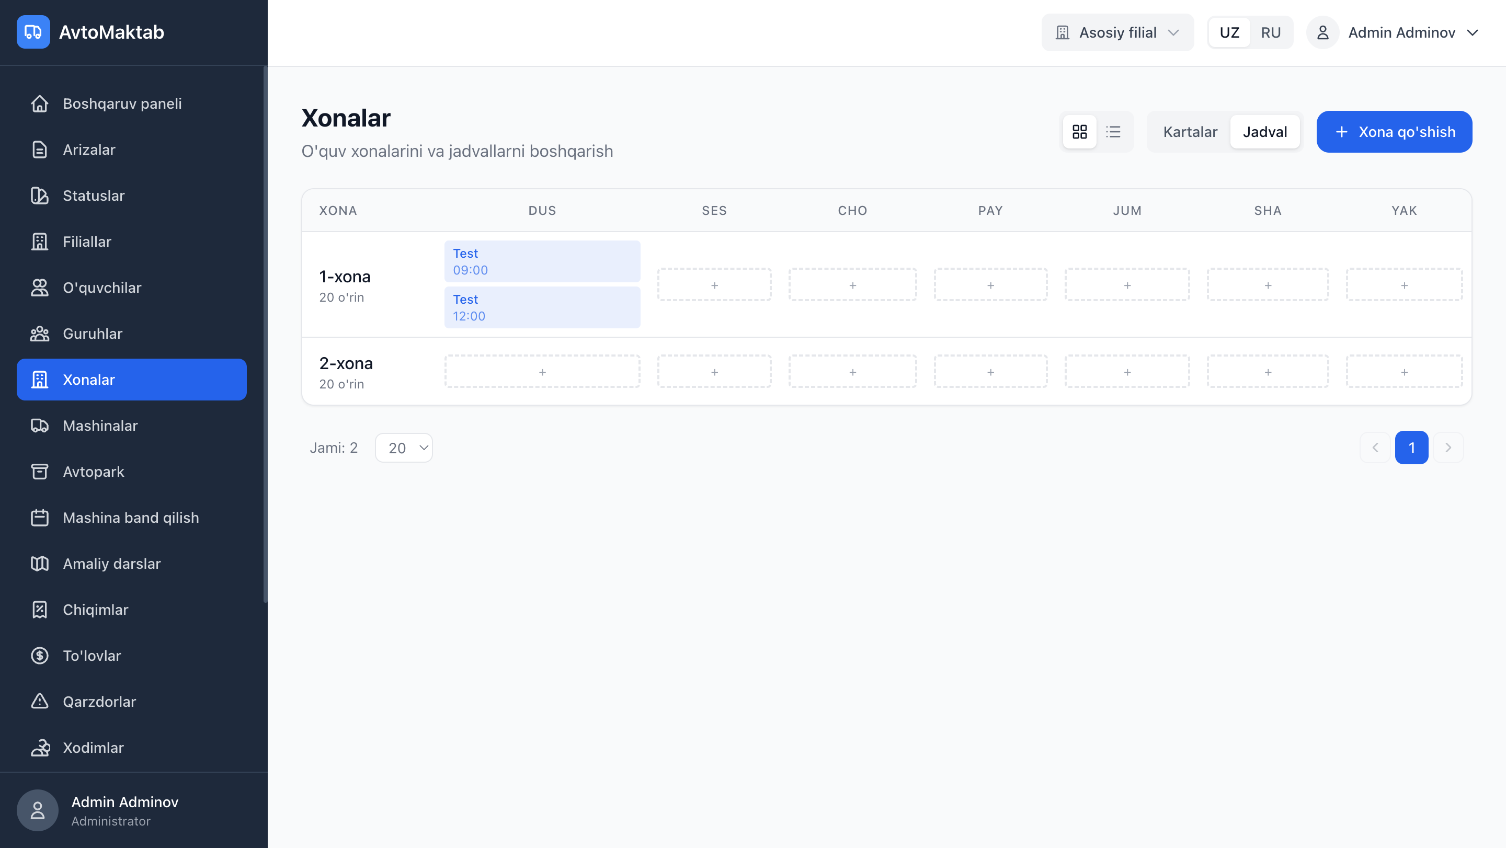Screen dimensions: 1506x848
Task: Open the page size 20 dropdown
Action: [404, 448]
